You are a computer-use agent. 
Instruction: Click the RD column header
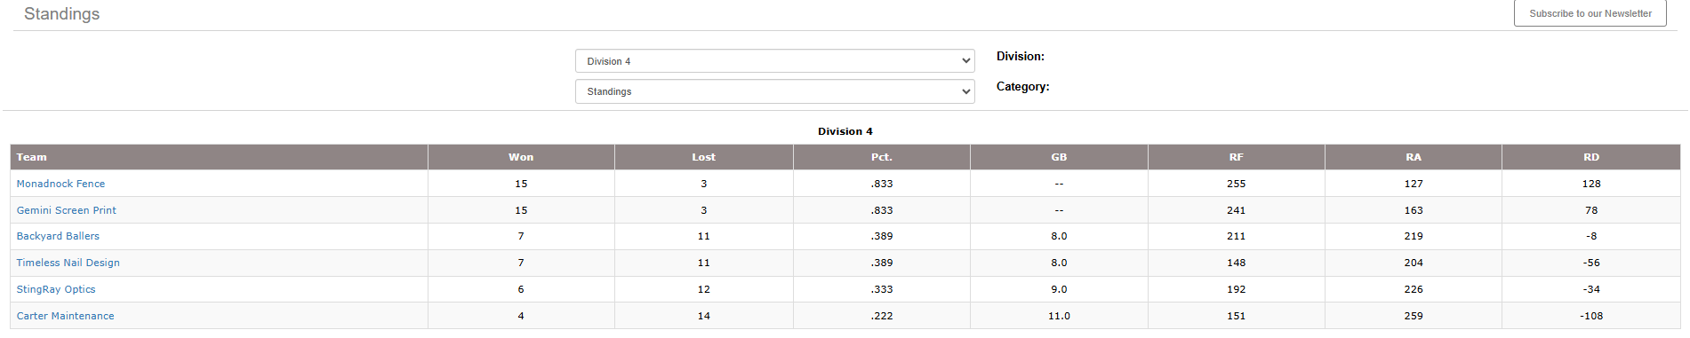[x=1590, y=157]
